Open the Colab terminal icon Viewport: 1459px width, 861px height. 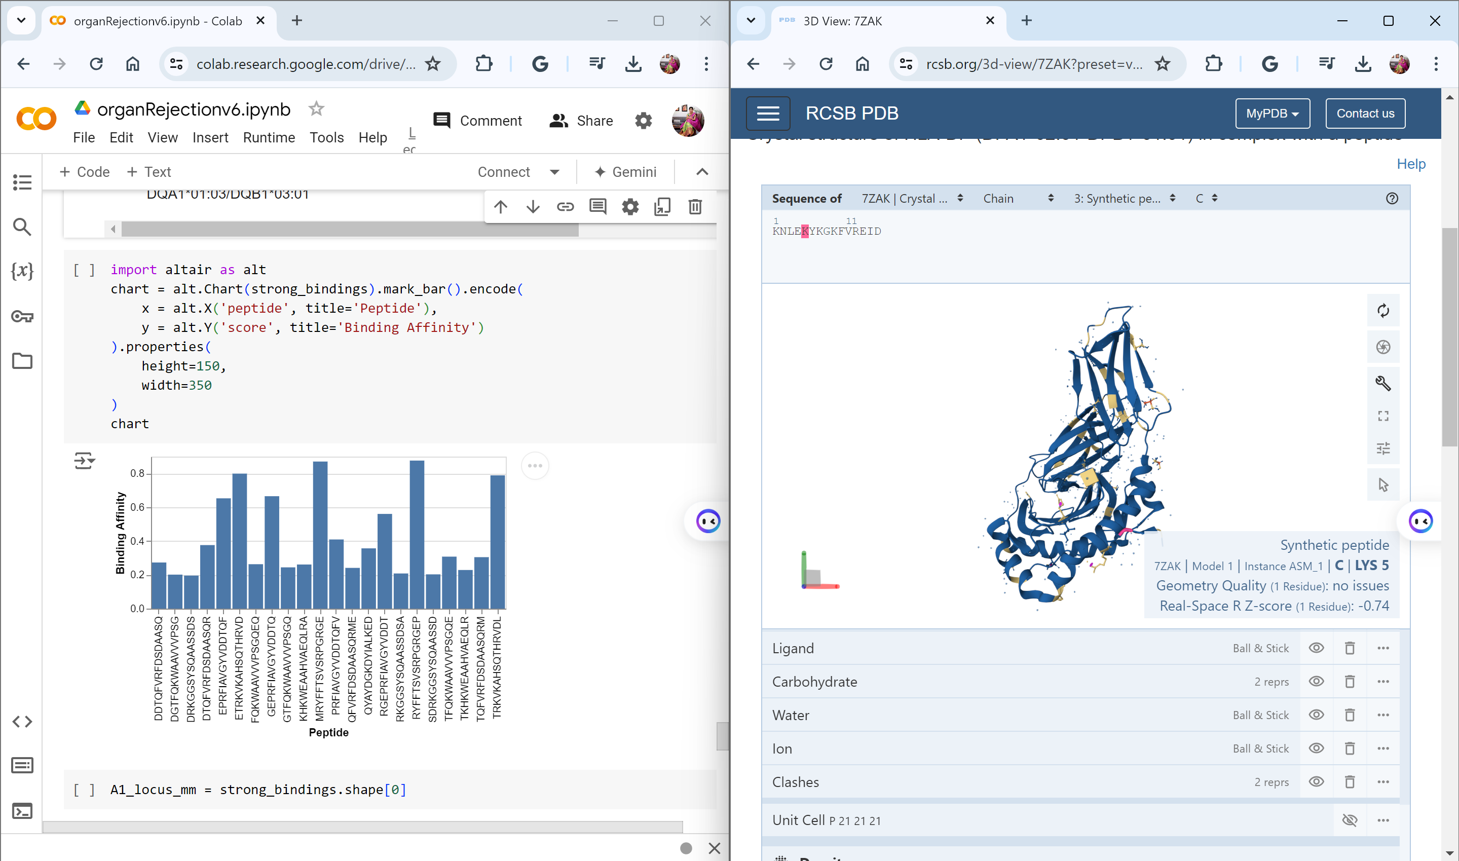pos(22,811)
